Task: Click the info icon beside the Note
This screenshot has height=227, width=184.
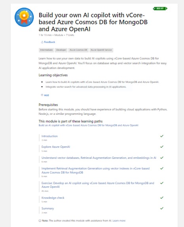Action: (x=40, y=221)
